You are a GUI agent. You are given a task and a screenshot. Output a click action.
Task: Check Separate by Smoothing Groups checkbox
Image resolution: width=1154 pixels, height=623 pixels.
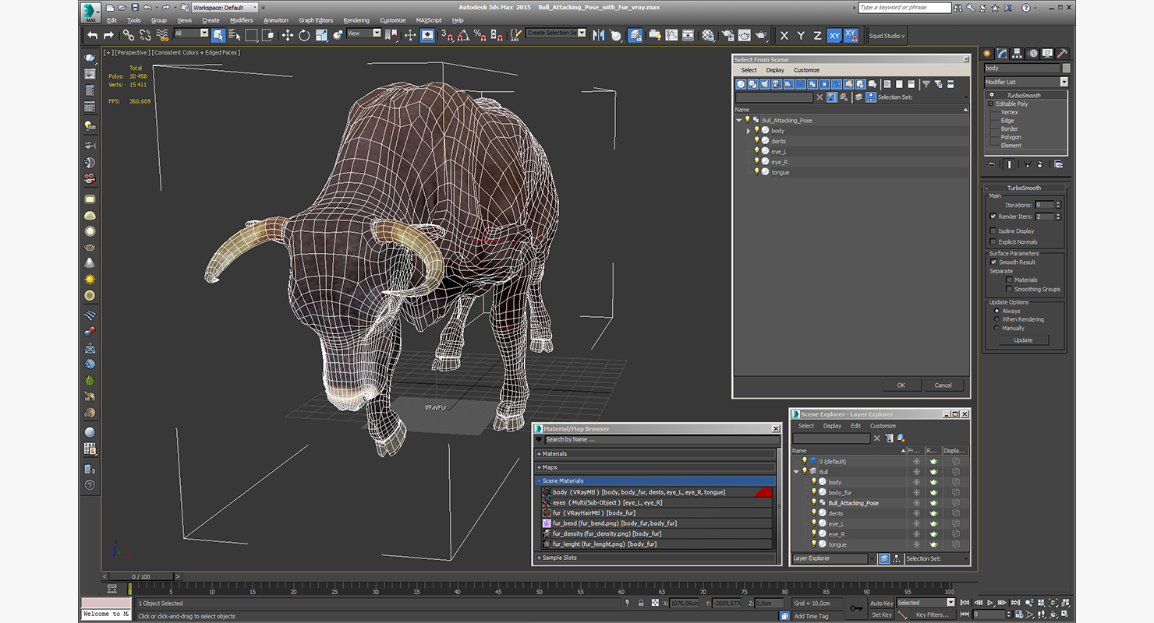click(x=1009, y=289)
